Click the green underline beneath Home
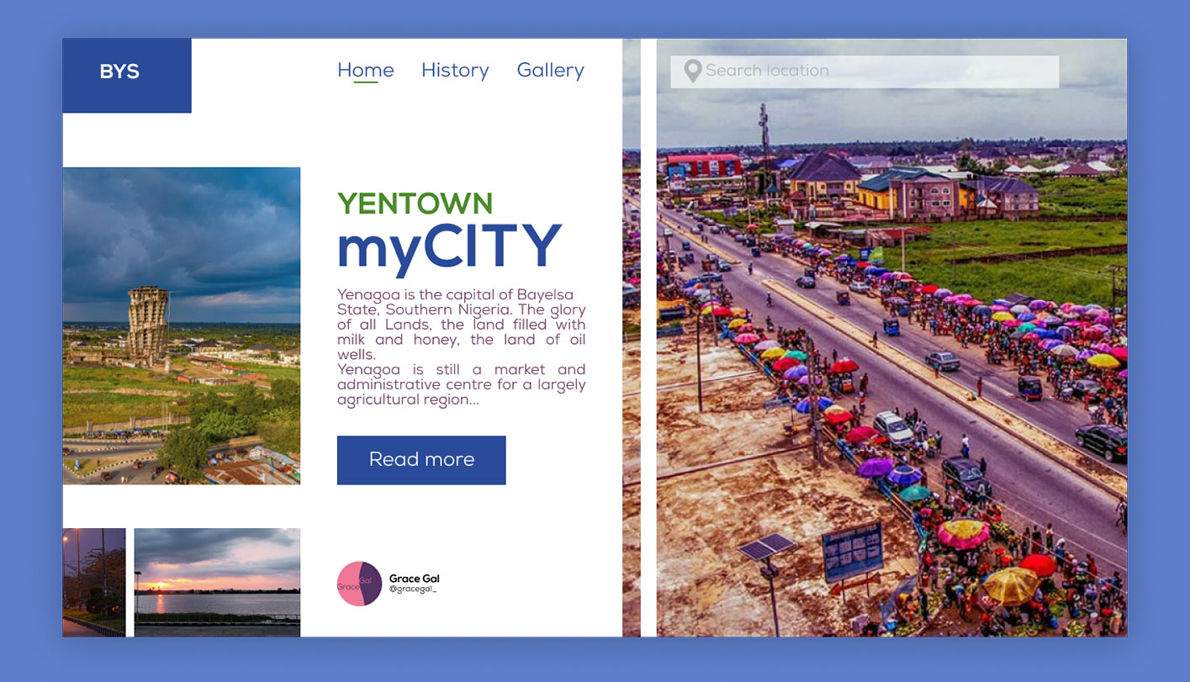 (365, 82)
